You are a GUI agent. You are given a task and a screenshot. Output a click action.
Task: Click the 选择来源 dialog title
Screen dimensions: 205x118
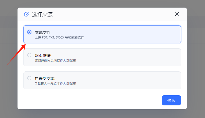pyautogui.click(x=42, y=14)
